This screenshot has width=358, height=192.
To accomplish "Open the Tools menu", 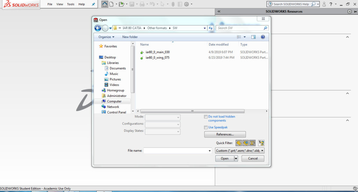I will 71,4.
